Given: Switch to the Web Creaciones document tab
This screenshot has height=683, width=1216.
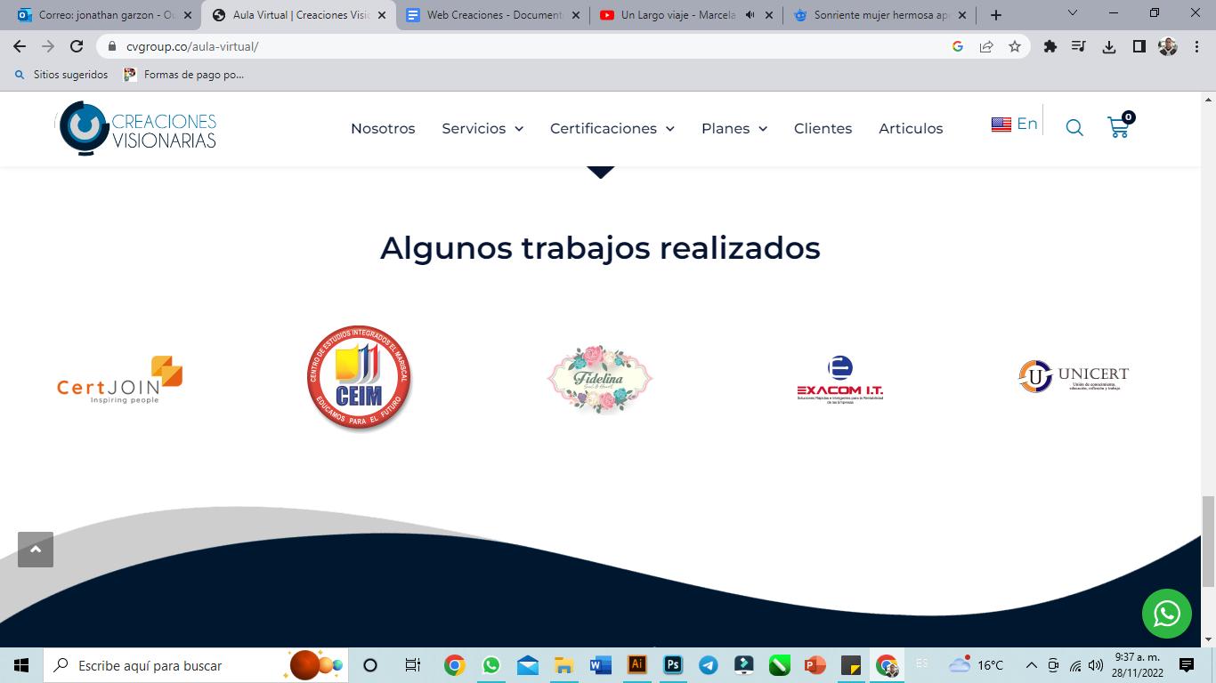Looking at the screenshot, I should 494,15.
